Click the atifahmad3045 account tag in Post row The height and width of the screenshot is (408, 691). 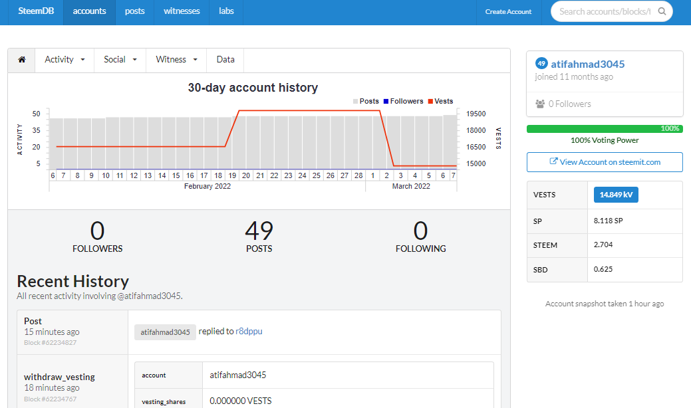pos(165,332)
